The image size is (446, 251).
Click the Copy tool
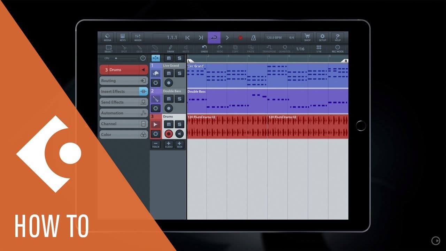[235, 49]
